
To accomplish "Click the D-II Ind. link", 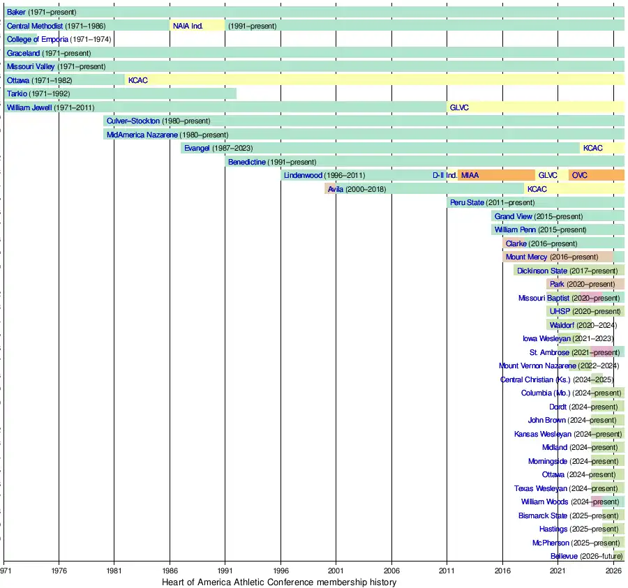I will click(445, 175).
